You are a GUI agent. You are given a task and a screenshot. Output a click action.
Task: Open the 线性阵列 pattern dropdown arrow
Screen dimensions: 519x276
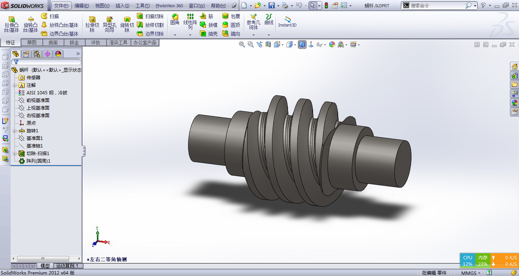click(190, 35)
